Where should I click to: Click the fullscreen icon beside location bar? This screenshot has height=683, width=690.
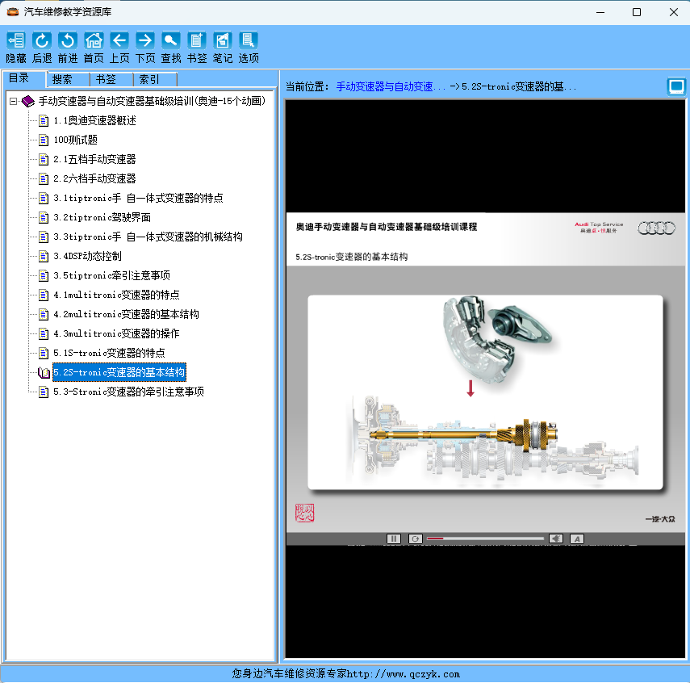coord(676,86)
